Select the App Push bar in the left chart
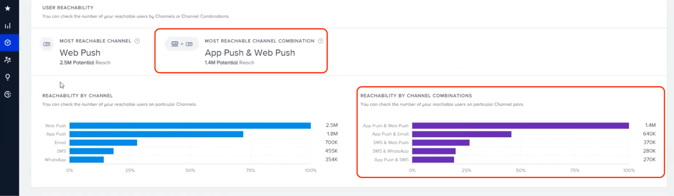Viewport: 674px width, 196px height. pos(155,134)
